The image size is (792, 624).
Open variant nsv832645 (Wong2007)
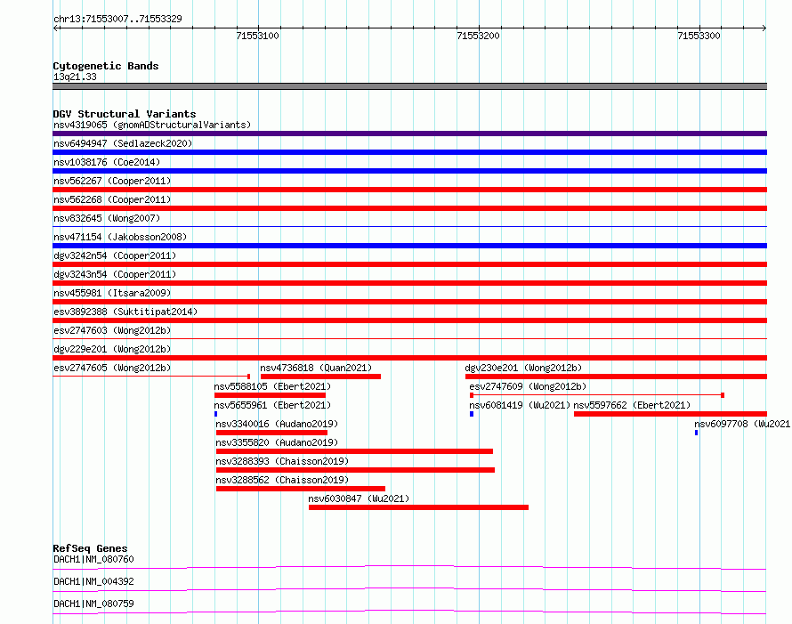click(107, 218)
